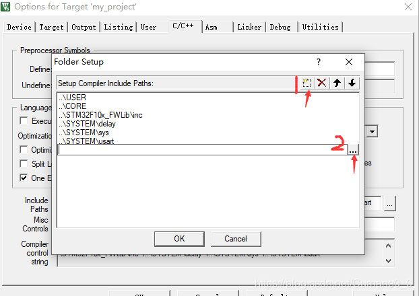The height and width of the screenshot is (296, 419).
Task: Close the Options for Target window
Action: pyautogui.click(x=408, y=7)
